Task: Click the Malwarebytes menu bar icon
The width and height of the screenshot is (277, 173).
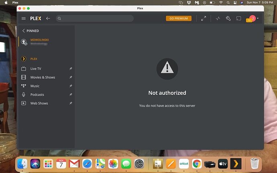Action: (197, 2)
